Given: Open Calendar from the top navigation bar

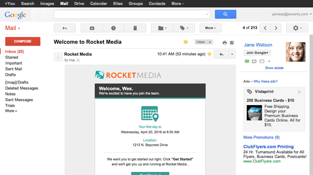Looking at the screenshot, I should tap(98, 3).
